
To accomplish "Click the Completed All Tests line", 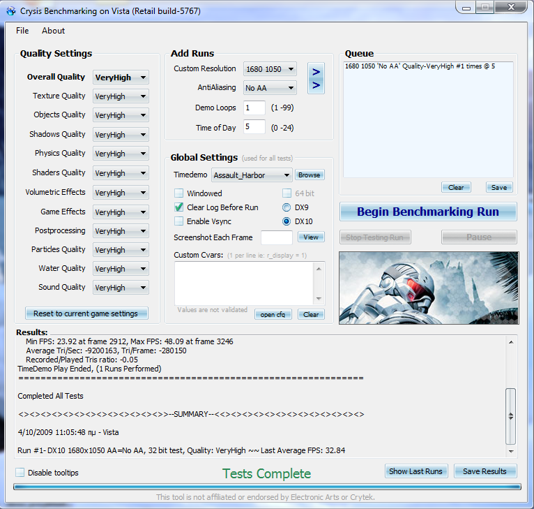I will (50, 396).
